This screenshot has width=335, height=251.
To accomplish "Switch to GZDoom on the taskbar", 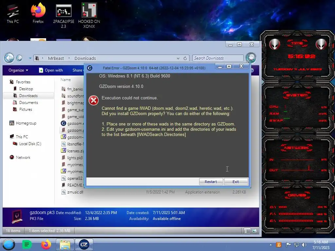I will point(84,244).
